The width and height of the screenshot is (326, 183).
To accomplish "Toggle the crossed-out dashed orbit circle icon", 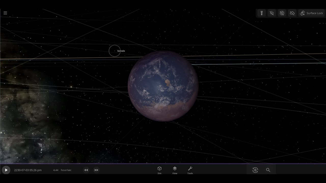I will click(282, 13).
